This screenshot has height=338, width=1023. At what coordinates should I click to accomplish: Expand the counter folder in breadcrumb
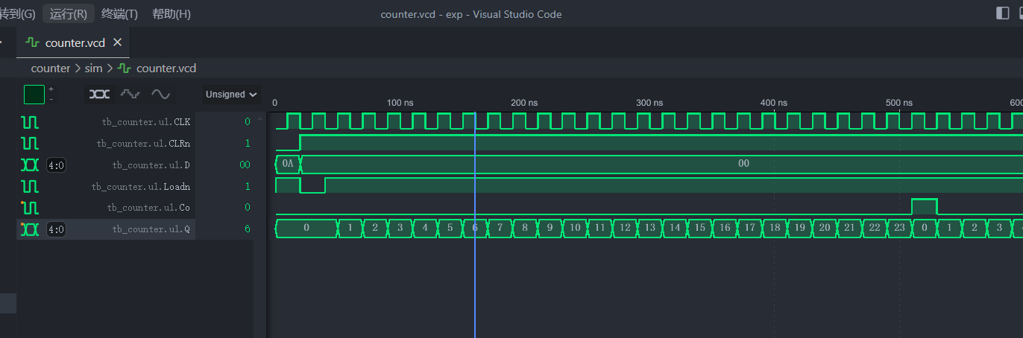[50, 68]
